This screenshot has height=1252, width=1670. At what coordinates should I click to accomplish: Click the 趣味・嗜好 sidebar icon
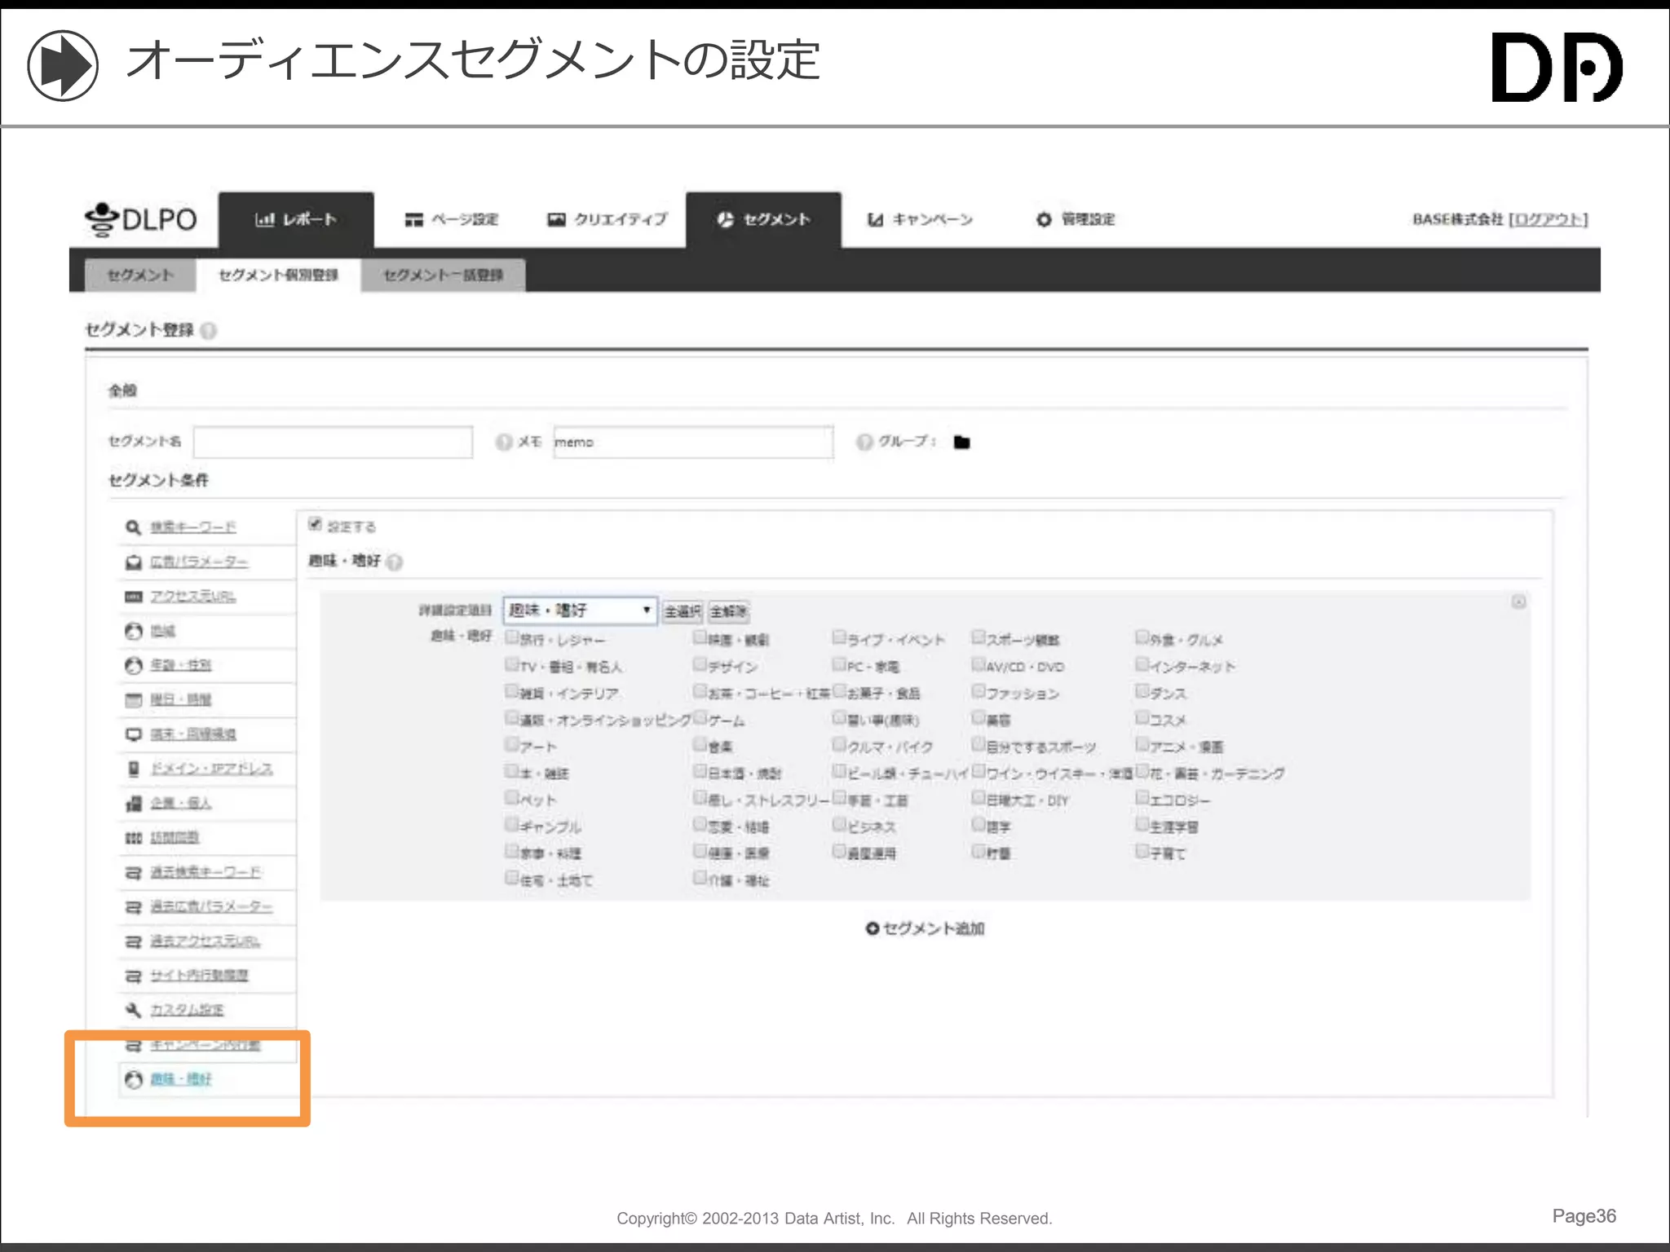134,1080
